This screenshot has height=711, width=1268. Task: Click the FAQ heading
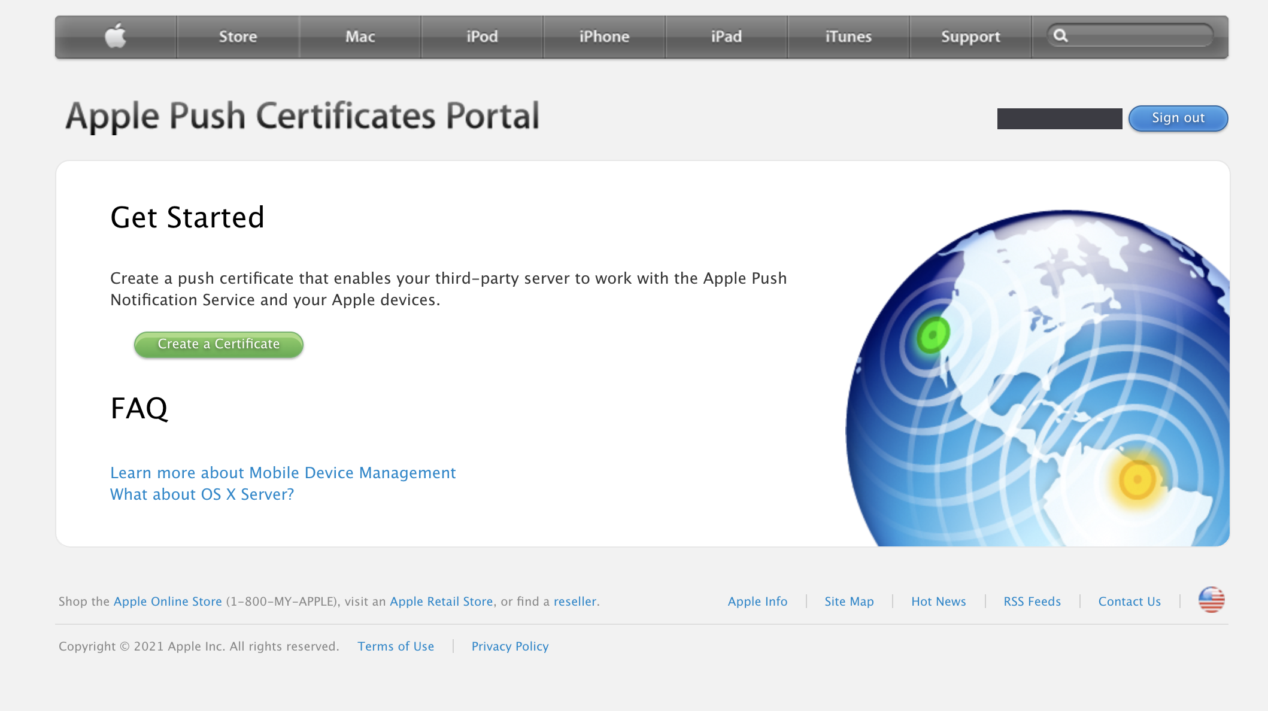point(139,409)
